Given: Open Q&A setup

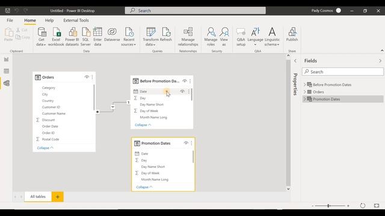Looking at the screenshot, I should click(x=241, y=37).
